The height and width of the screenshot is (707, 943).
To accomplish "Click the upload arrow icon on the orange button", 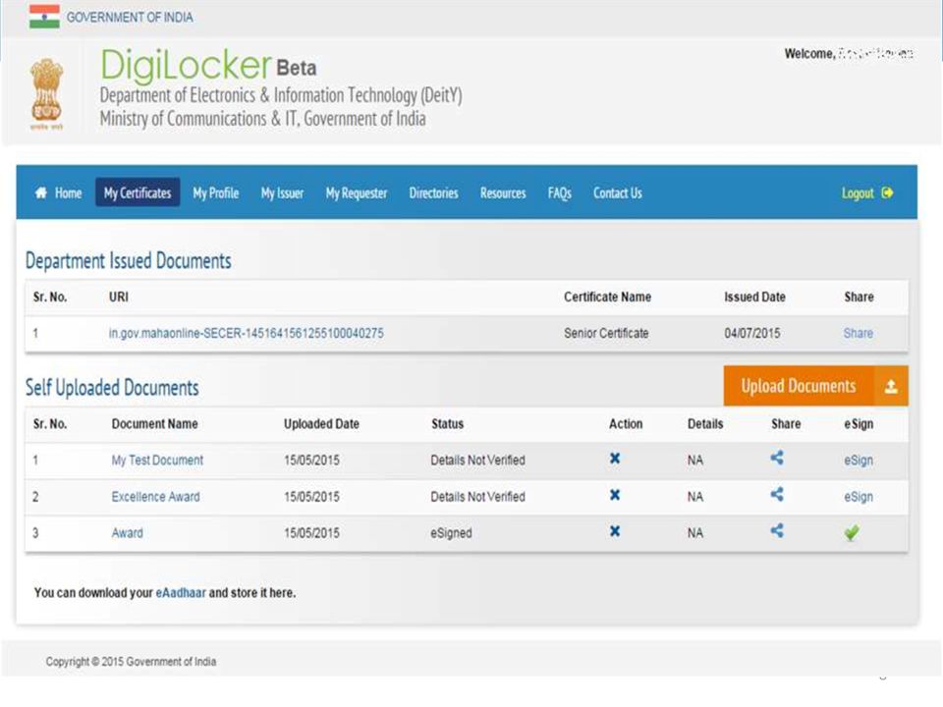I will pyautogui.click(x=891, y=387).
